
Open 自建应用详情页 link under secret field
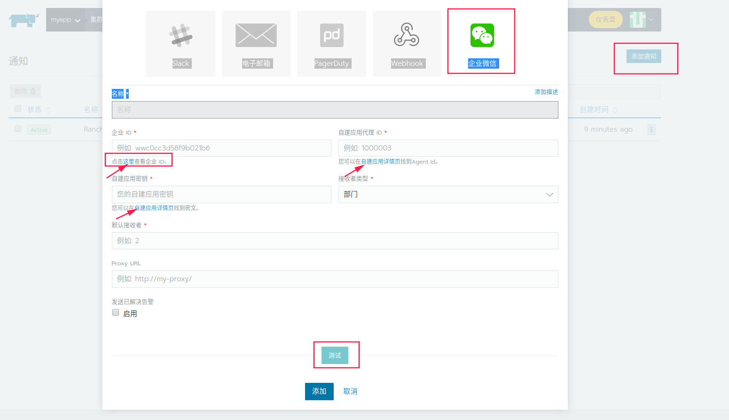tap(154, 208)
